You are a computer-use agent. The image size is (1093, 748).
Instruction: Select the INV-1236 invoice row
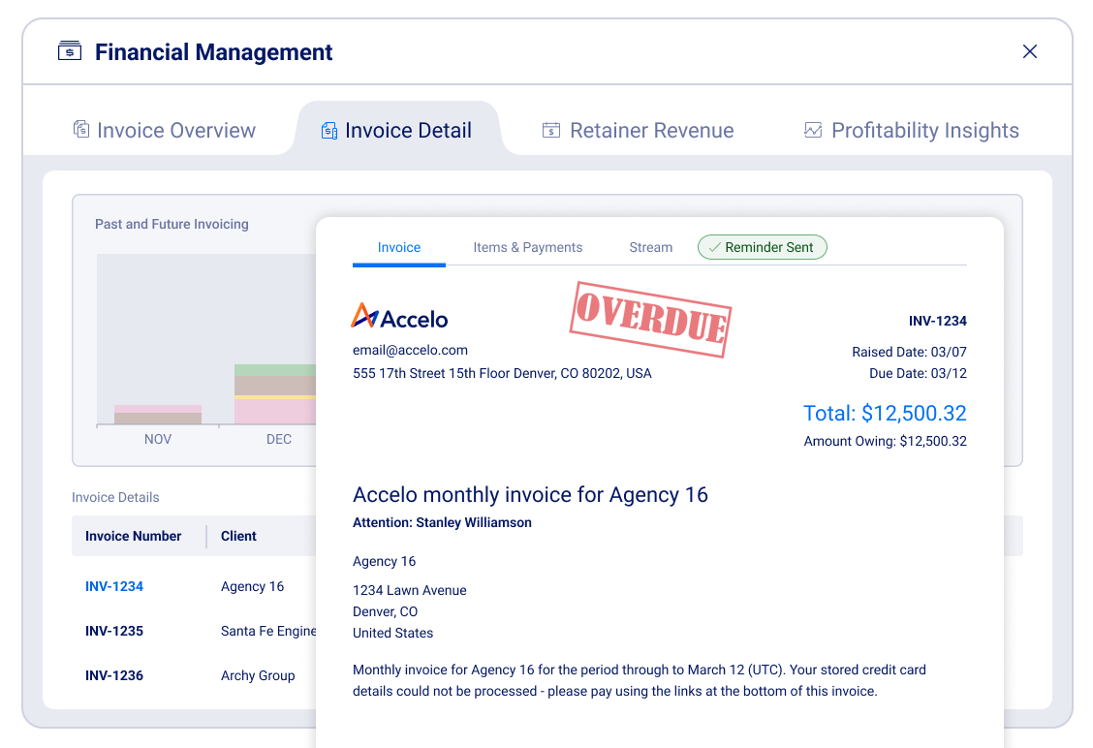click(114, 675)
